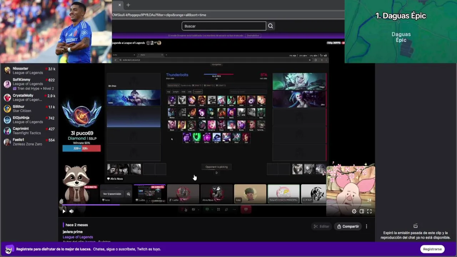Click the koke participant video tile
This screenshot has width=457, height=257.
pyautogui.click(x=250, y=194)
